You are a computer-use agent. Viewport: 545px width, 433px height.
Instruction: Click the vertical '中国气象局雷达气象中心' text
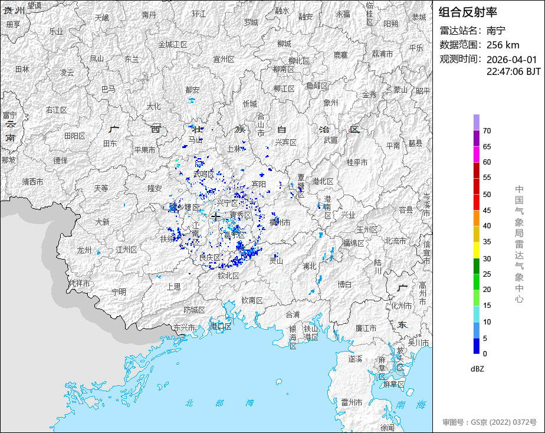click(x=519, y=244)
